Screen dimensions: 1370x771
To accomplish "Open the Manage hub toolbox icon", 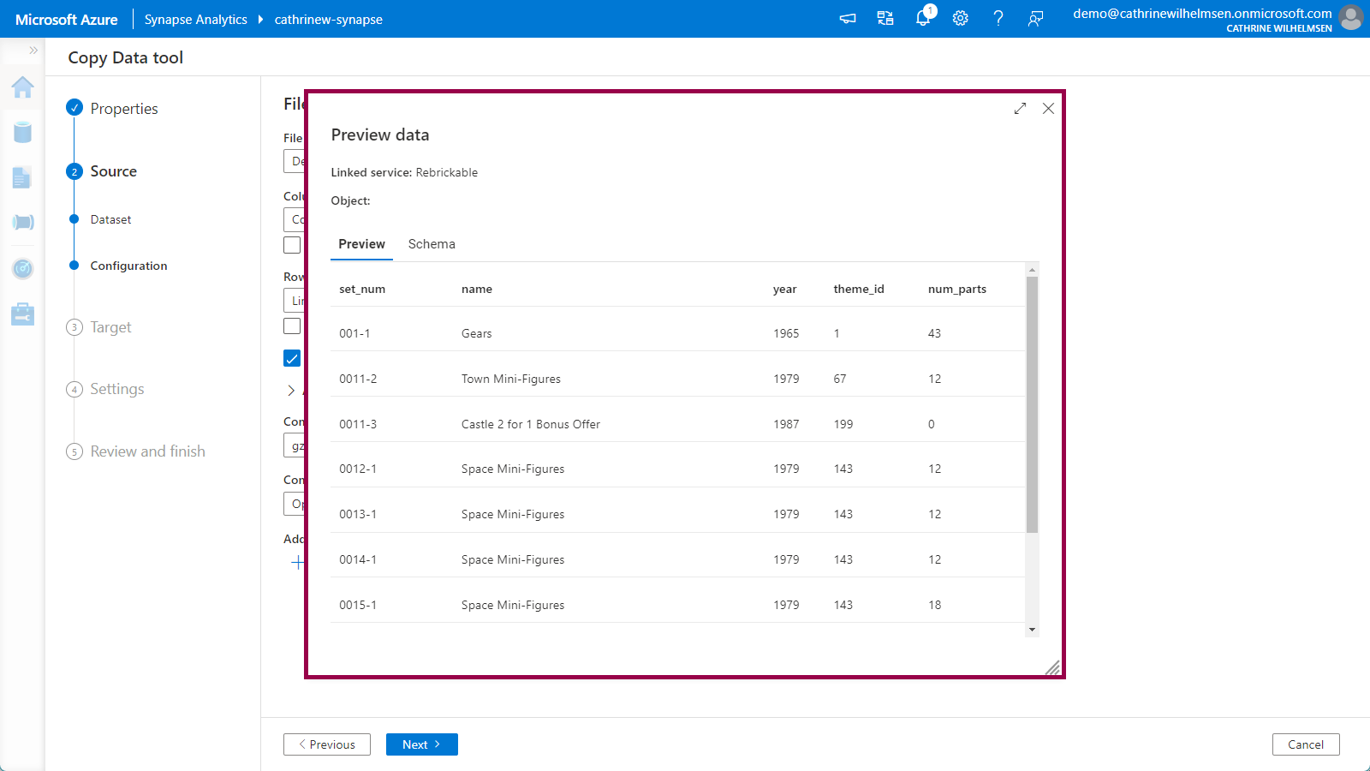I will tap(23, 314).
